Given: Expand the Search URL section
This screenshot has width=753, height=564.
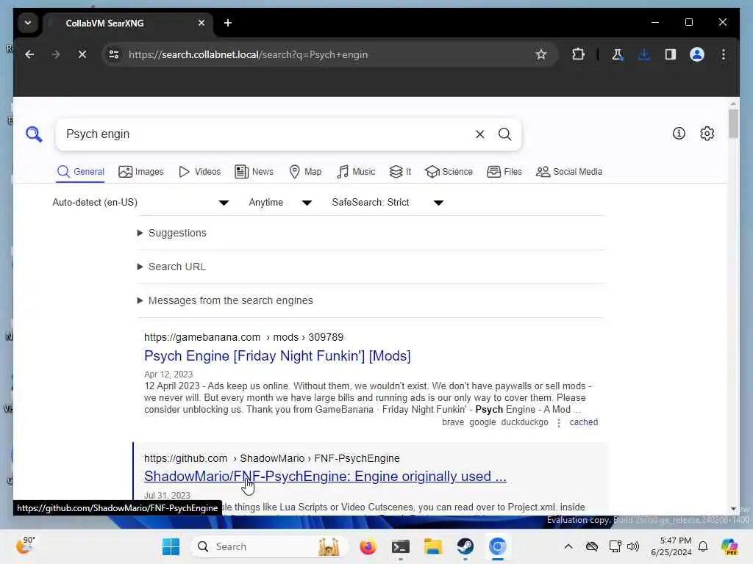Looking at the screenshot, I should coord(171,267).
